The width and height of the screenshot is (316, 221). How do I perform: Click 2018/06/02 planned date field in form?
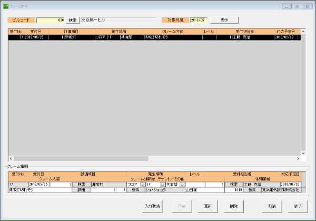pyautogui.click(x=291, y=185)
